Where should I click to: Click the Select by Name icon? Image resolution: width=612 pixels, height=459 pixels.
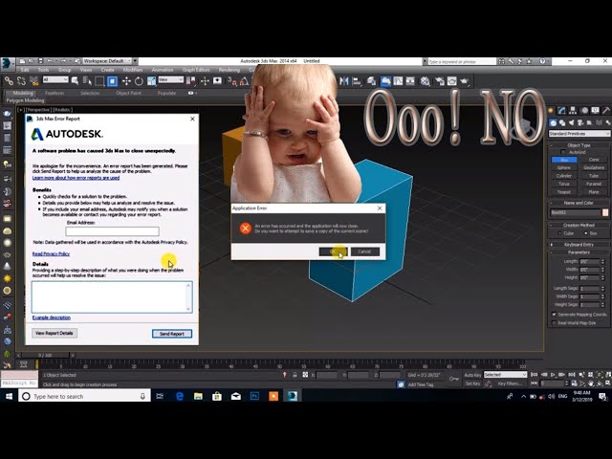(87, 80)
